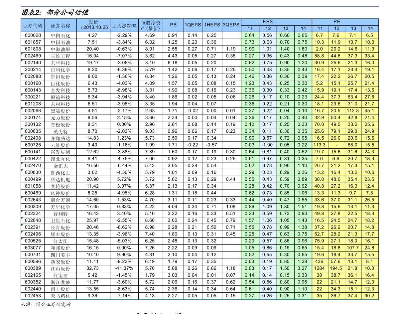Select the company name 红宝丽
Image resolution: width=396 pixels, height=314 pixels.
[x=60, y=275]
